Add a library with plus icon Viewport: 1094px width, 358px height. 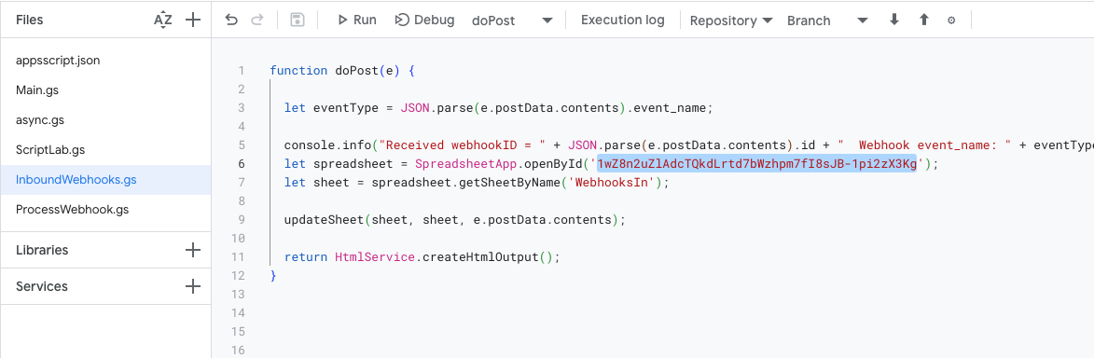[192, 250]
